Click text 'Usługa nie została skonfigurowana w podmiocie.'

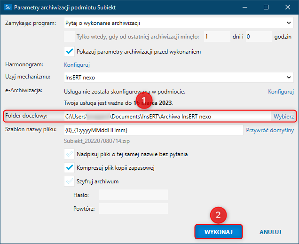[125, 92]
